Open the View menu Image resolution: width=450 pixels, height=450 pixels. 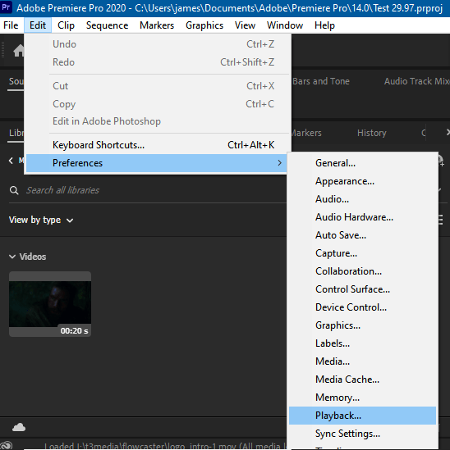pos(245,25)
